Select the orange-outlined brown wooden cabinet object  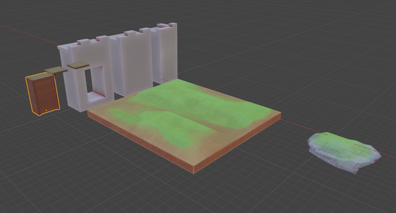[43, 94]
